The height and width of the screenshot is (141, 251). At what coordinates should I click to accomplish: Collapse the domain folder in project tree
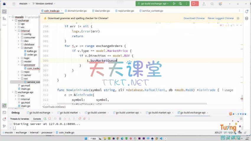18,48
